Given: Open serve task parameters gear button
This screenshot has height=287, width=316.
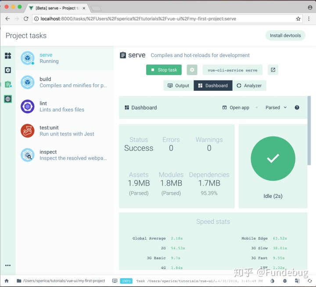Looking at the screenshot, I should point(192,70).
